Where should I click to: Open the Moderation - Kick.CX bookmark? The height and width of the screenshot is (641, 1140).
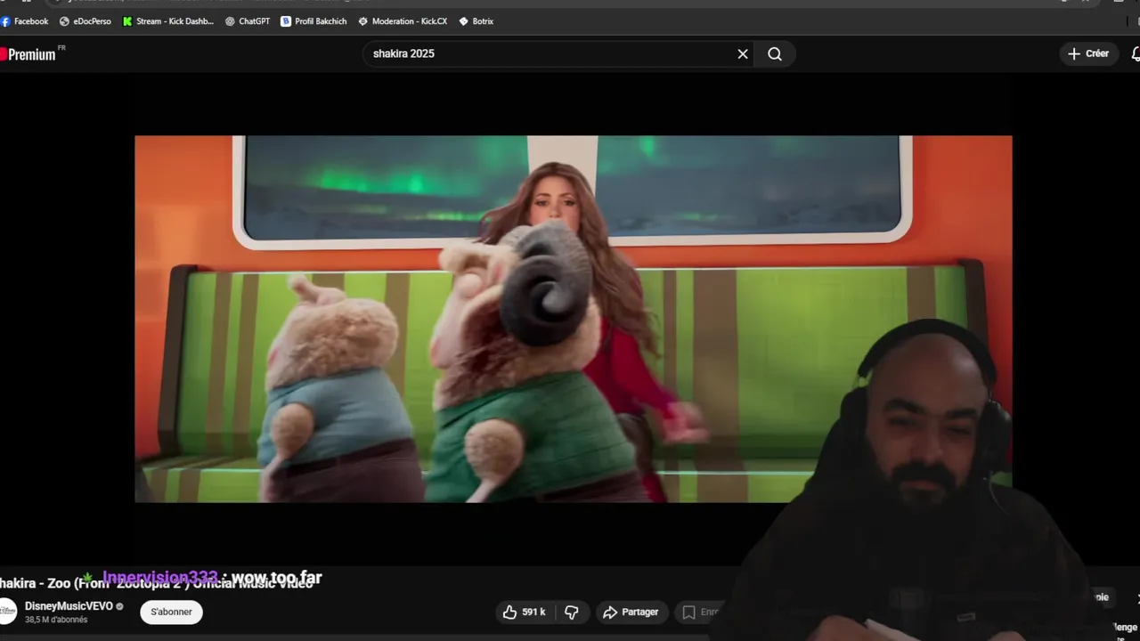point(403,21)
